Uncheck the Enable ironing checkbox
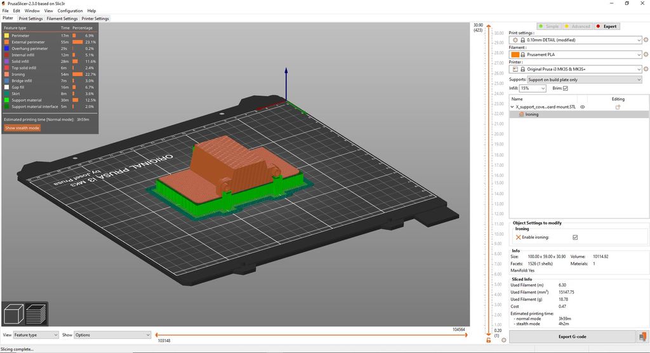This screenshot has height=353, width=650. coord(575,237)
